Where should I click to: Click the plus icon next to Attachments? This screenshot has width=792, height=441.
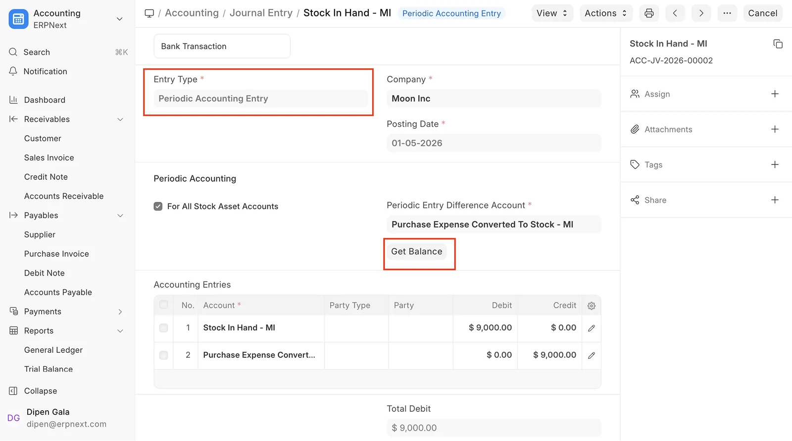tap(775, 129)
